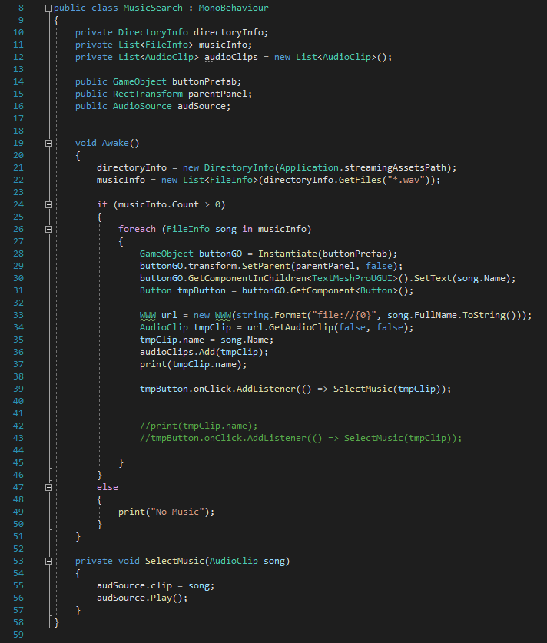Viewport: 547px width, 643px height.
Task: Click the MonoBehaviour base class name
Action: 234,8
